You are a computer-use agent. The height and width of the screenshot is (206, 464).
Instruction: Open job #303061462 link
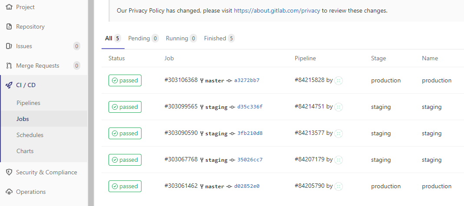point(181,186)
